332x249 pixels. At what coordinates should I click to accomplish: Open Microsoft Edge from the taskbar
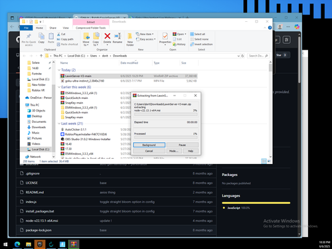click(17, 244)
